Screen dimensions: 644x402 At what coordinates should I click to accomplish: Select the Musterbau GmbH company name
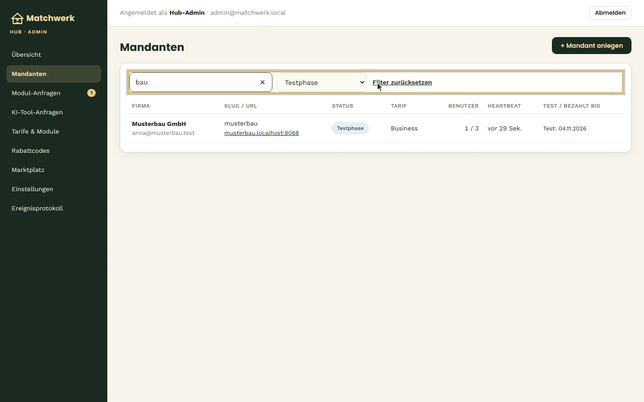(x=159, y=124)
